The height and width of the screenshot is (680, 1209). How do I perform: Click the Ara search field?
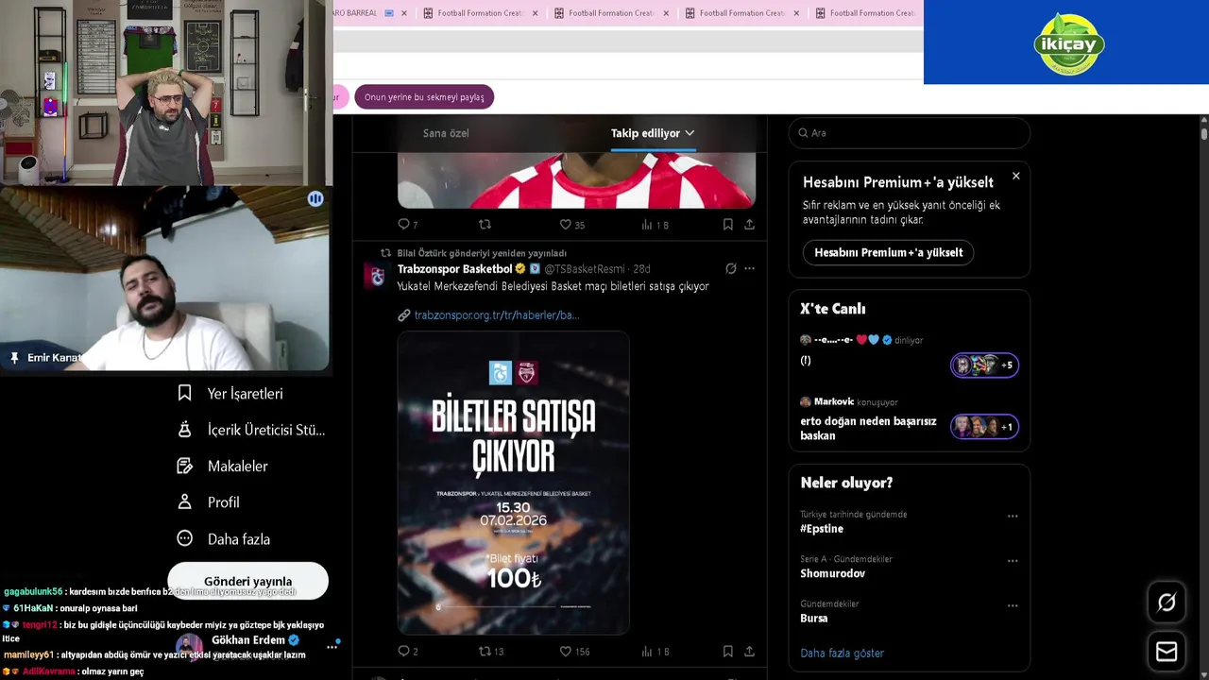pos(909,133)
